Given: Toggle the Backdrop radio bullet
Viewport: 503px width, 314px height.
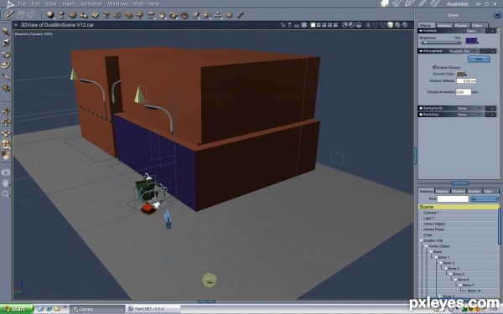Looking at the screenshot, I should [421, 115].
